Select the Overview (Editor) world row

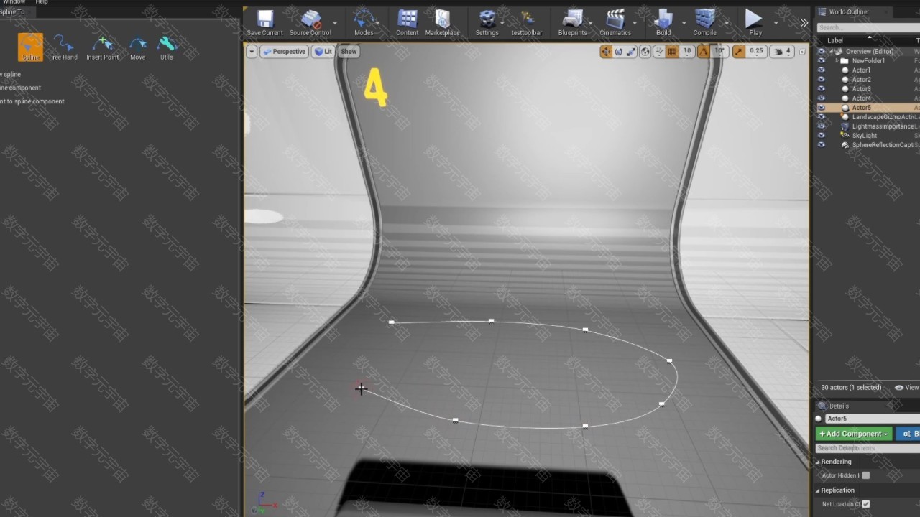pos(870,52)
